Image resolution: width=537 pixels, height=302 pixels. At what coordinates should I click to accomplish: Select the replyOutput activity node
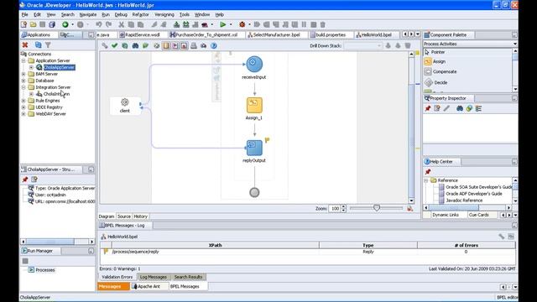tap(254, 148)
